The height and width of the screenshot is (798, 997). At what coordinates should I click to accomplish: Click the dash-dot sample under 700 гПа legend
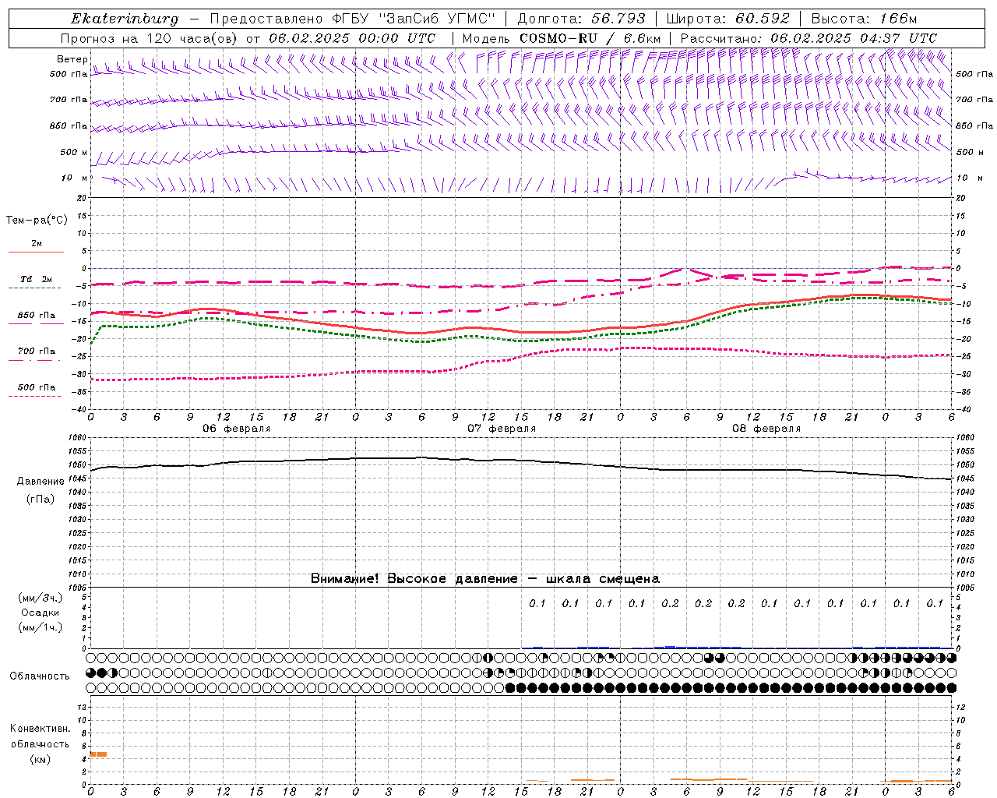coord(35,360)
